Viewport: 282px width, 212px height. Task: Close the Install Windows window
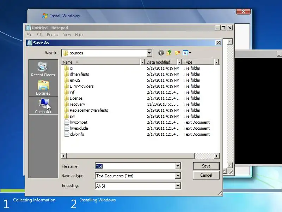243,11
